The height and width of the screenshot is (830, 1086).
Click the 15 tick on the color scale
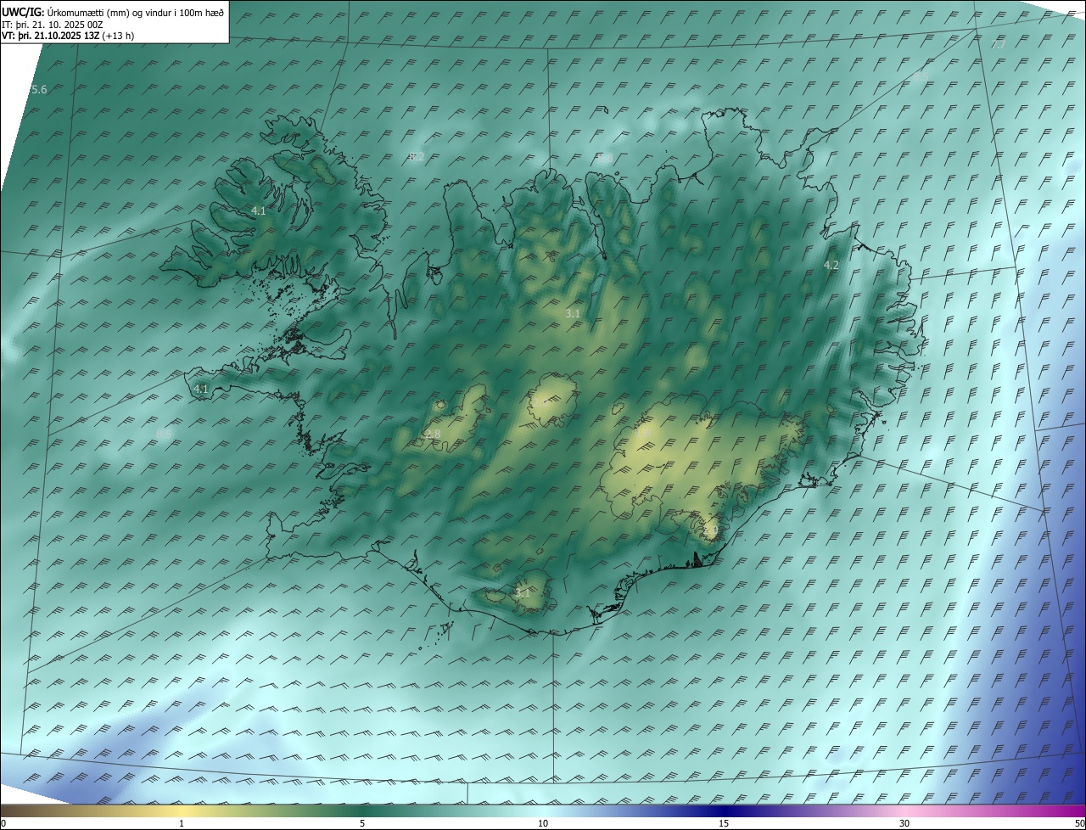(724, 823)
